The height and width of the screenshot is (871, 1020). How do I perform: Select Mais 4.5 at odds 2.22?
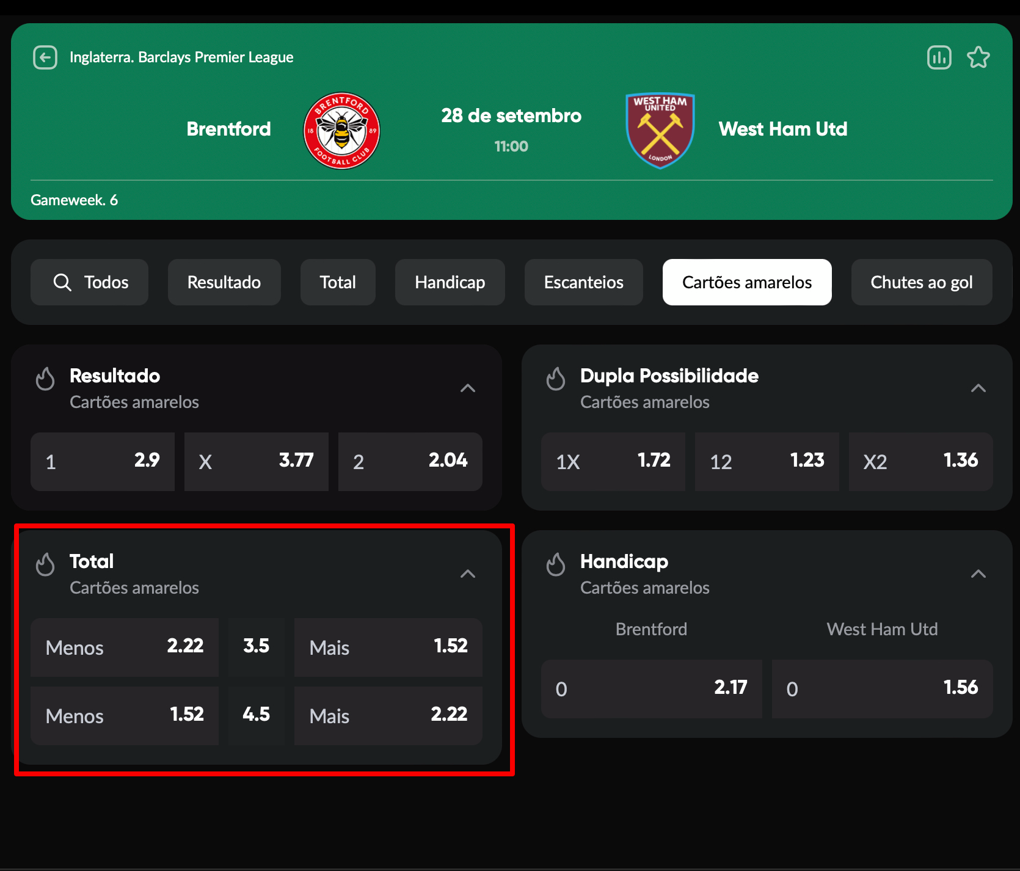(388, 716)
